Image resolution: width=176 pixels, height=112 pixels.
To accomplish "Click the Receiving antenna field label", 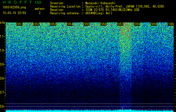I will tap(64, 13).
